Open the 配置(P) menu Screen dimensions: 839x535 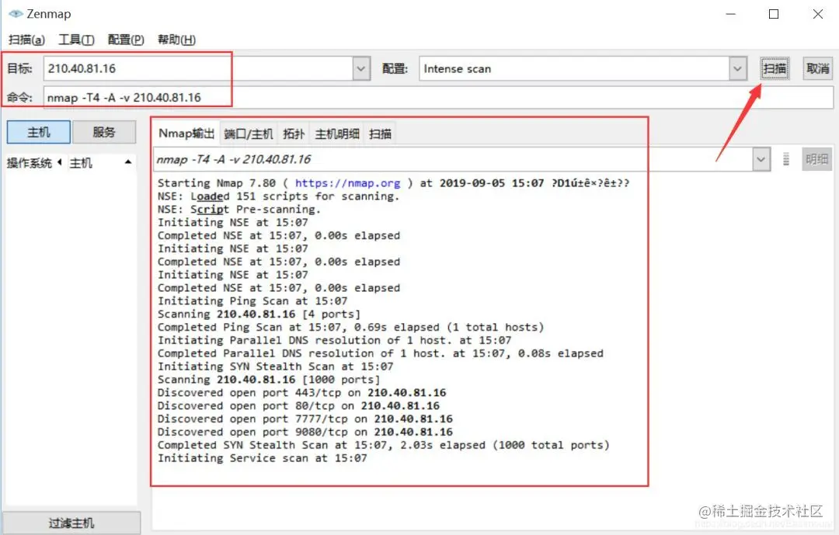point(126,40)
